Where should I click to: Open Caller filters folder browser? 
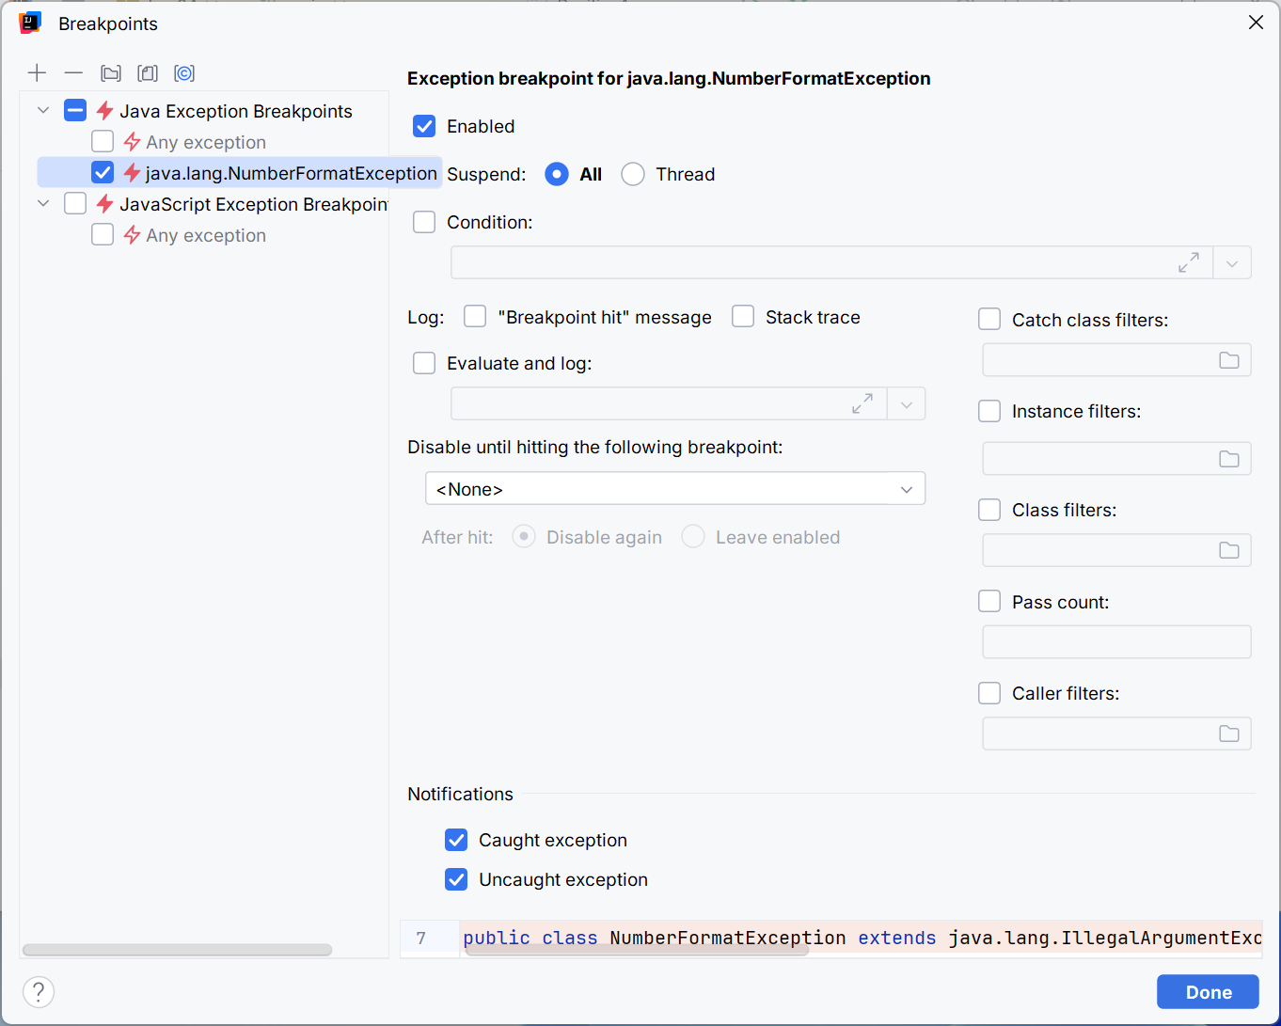pyautogui.click(x=1229, y=734)
